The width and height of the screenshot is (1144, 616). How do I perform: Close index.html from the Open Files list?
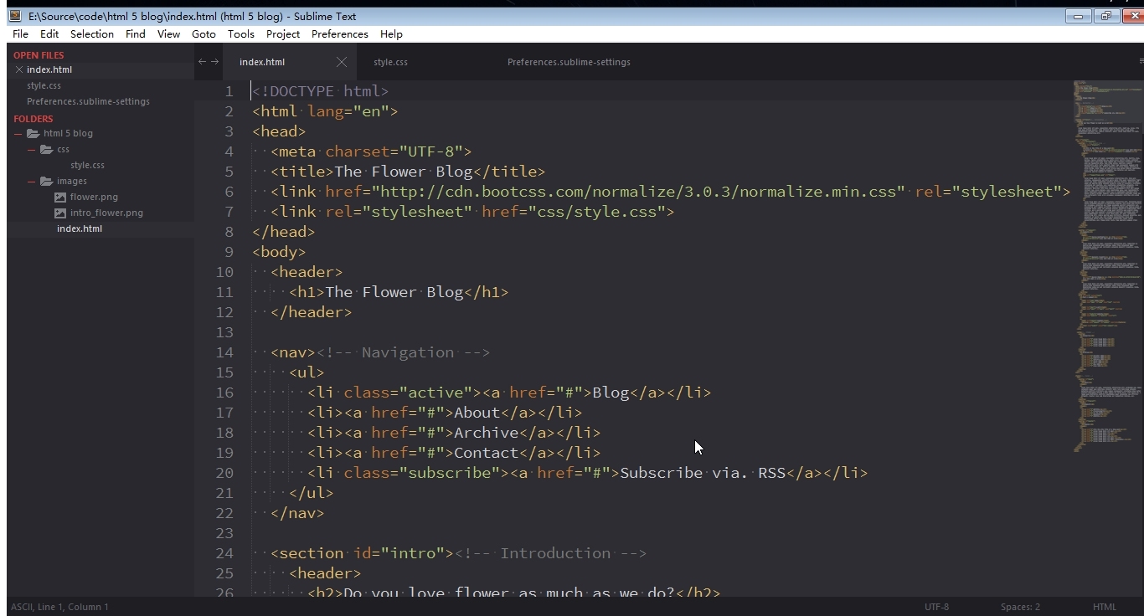pyautogui.click(x=19, y=69)
